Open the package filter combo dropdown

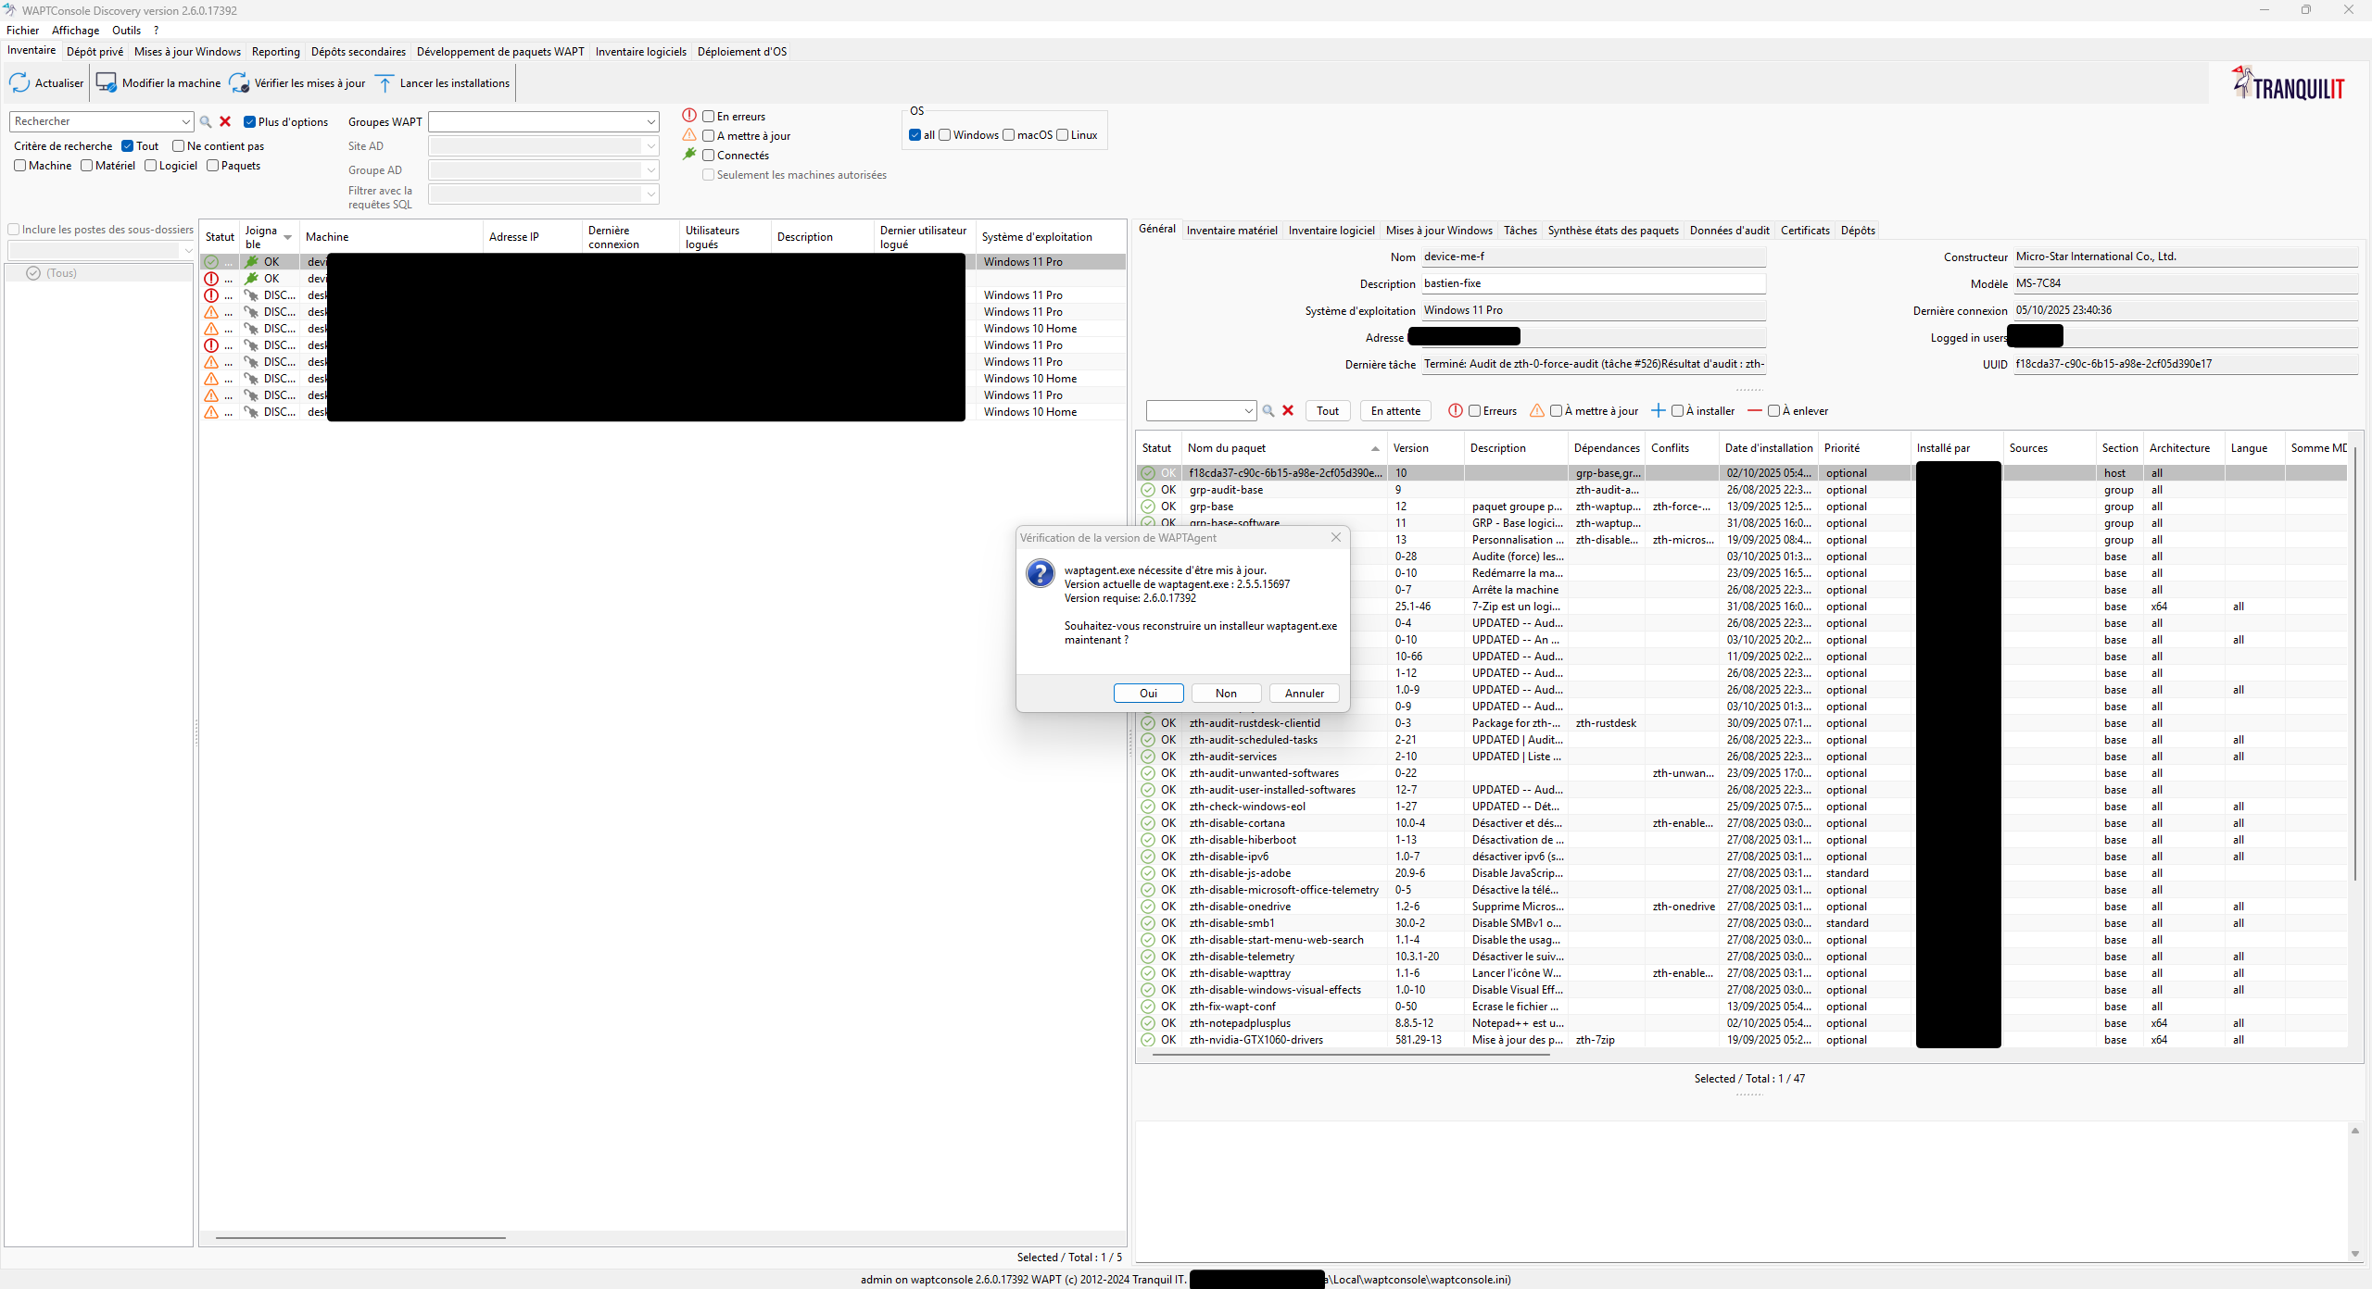1248,411
